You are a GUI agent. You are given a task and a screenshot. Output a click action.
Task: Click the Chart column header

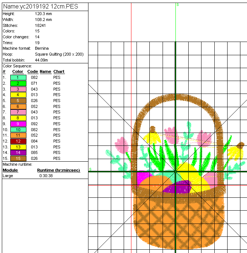pyautogui.click(x=59, y=72)
